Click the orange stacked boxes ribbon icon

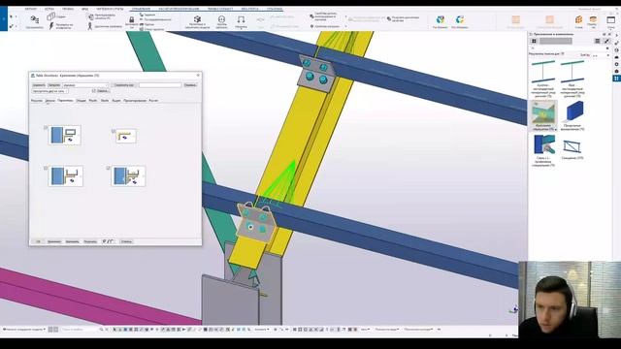(578, 19)
